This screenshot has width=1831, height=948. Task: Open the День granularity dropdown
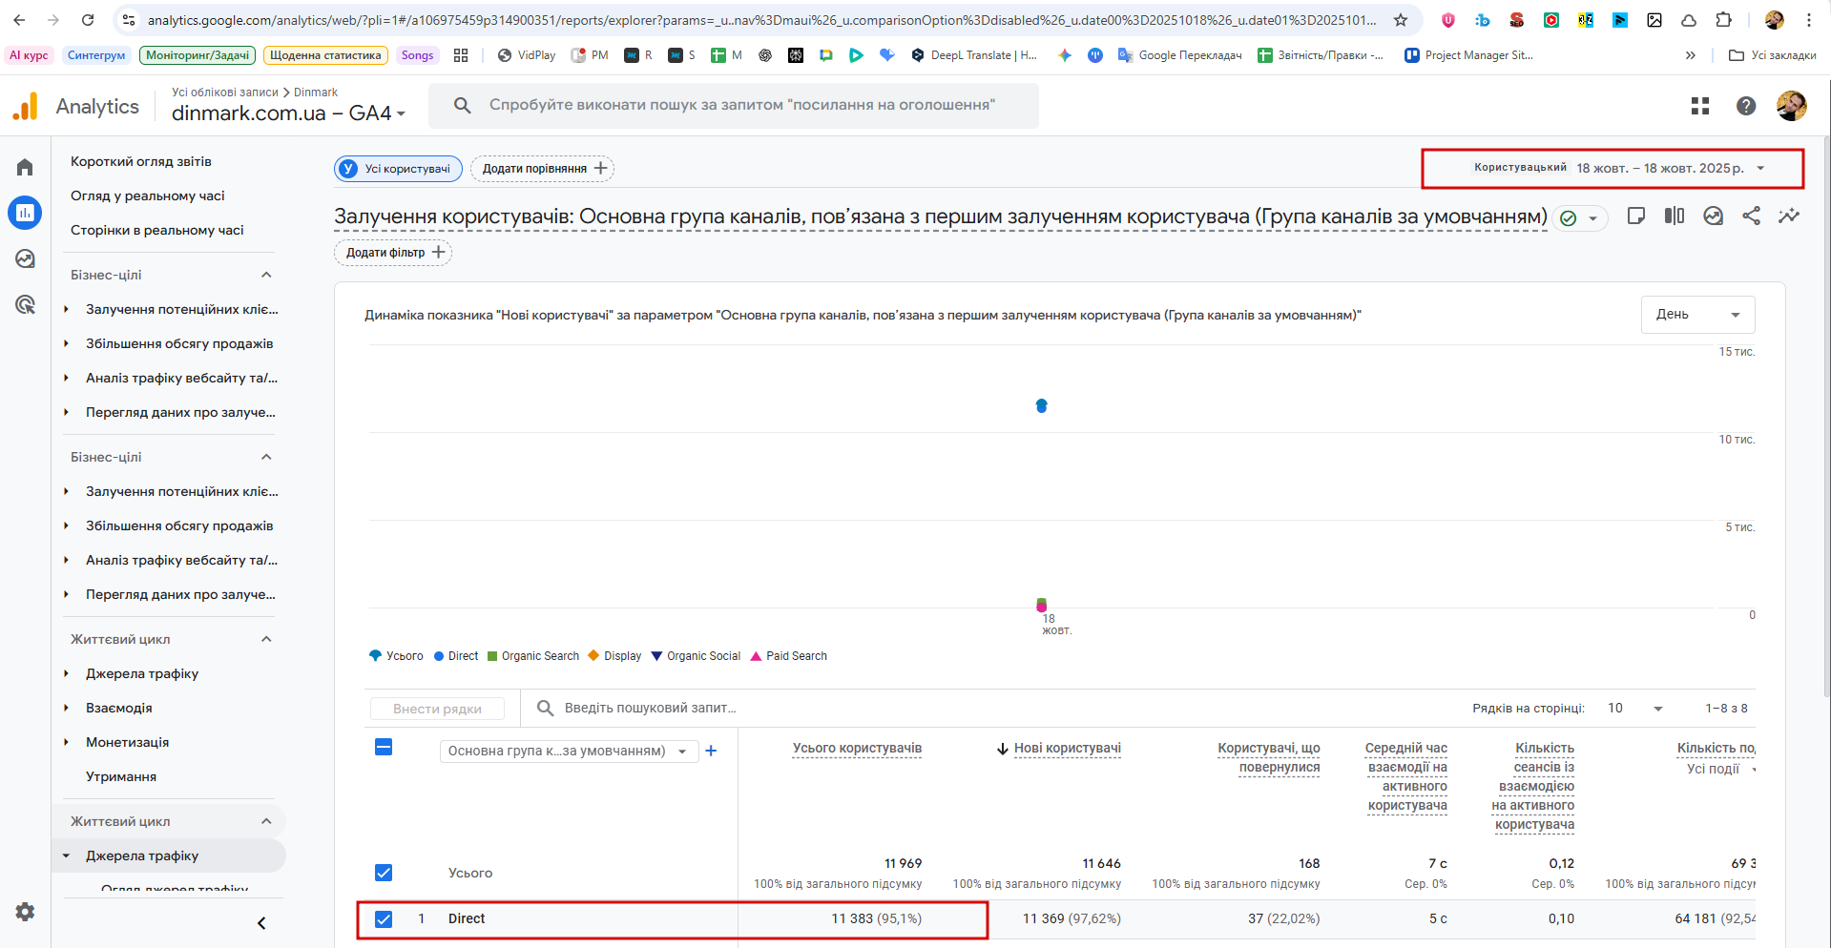(x=1698, y=315)
